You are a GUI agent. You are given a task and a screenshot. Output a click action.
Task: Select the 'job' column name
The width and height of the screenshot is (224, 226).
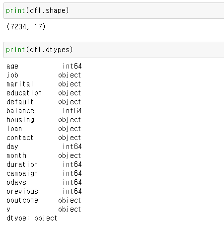12,75
